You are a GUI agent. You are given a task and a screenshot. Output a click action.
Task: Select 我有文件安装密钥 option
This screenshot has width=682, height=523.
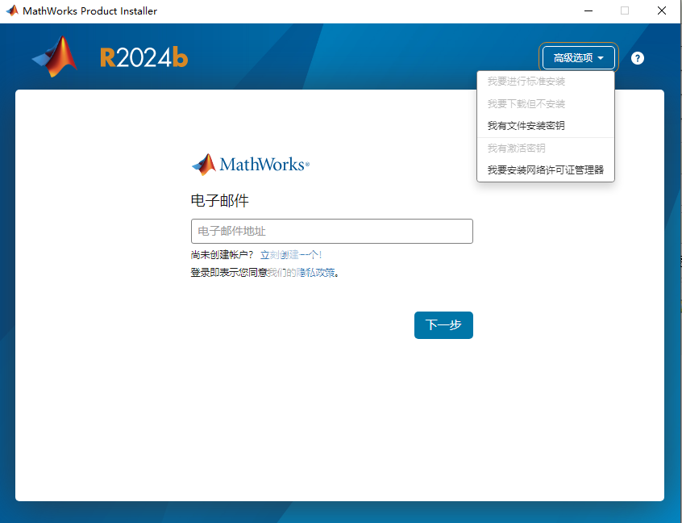tap(526, 126)
